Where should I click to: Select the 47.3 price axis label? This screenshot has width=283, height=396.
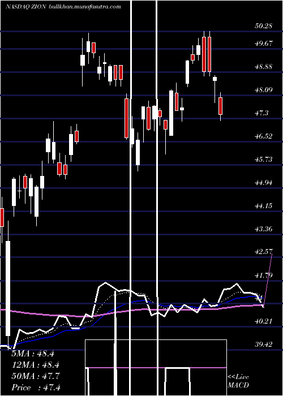[x=261, y=113]
